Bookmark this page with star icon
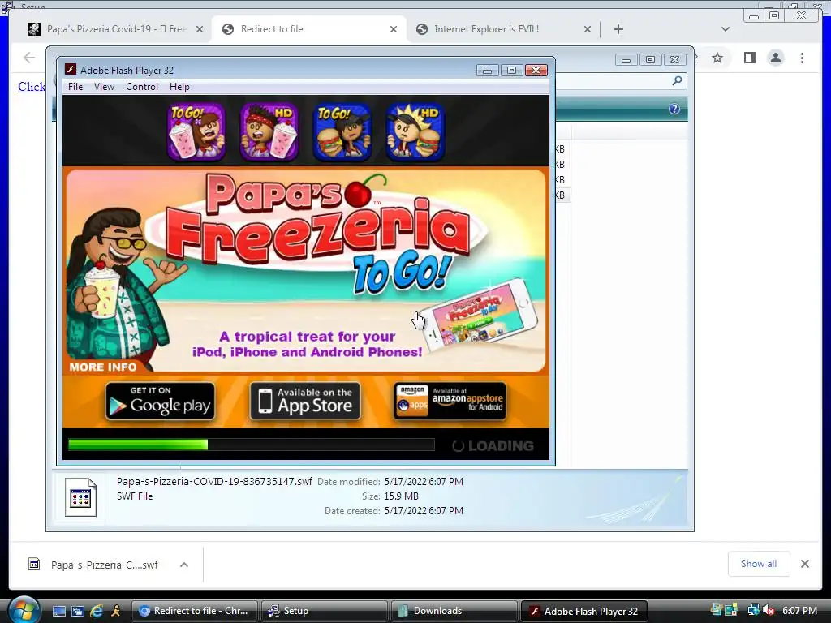 coord(717,58)
